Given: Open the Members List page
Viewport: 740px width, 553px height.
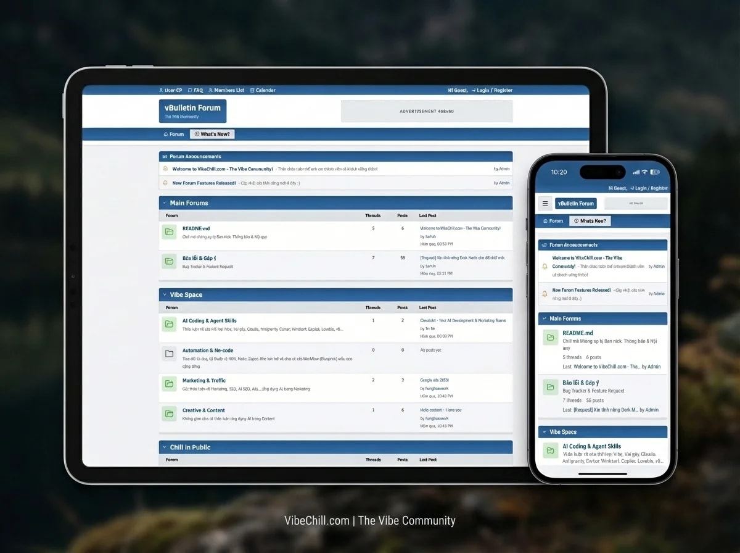Looking at the screenshot, I should [226, 90].
